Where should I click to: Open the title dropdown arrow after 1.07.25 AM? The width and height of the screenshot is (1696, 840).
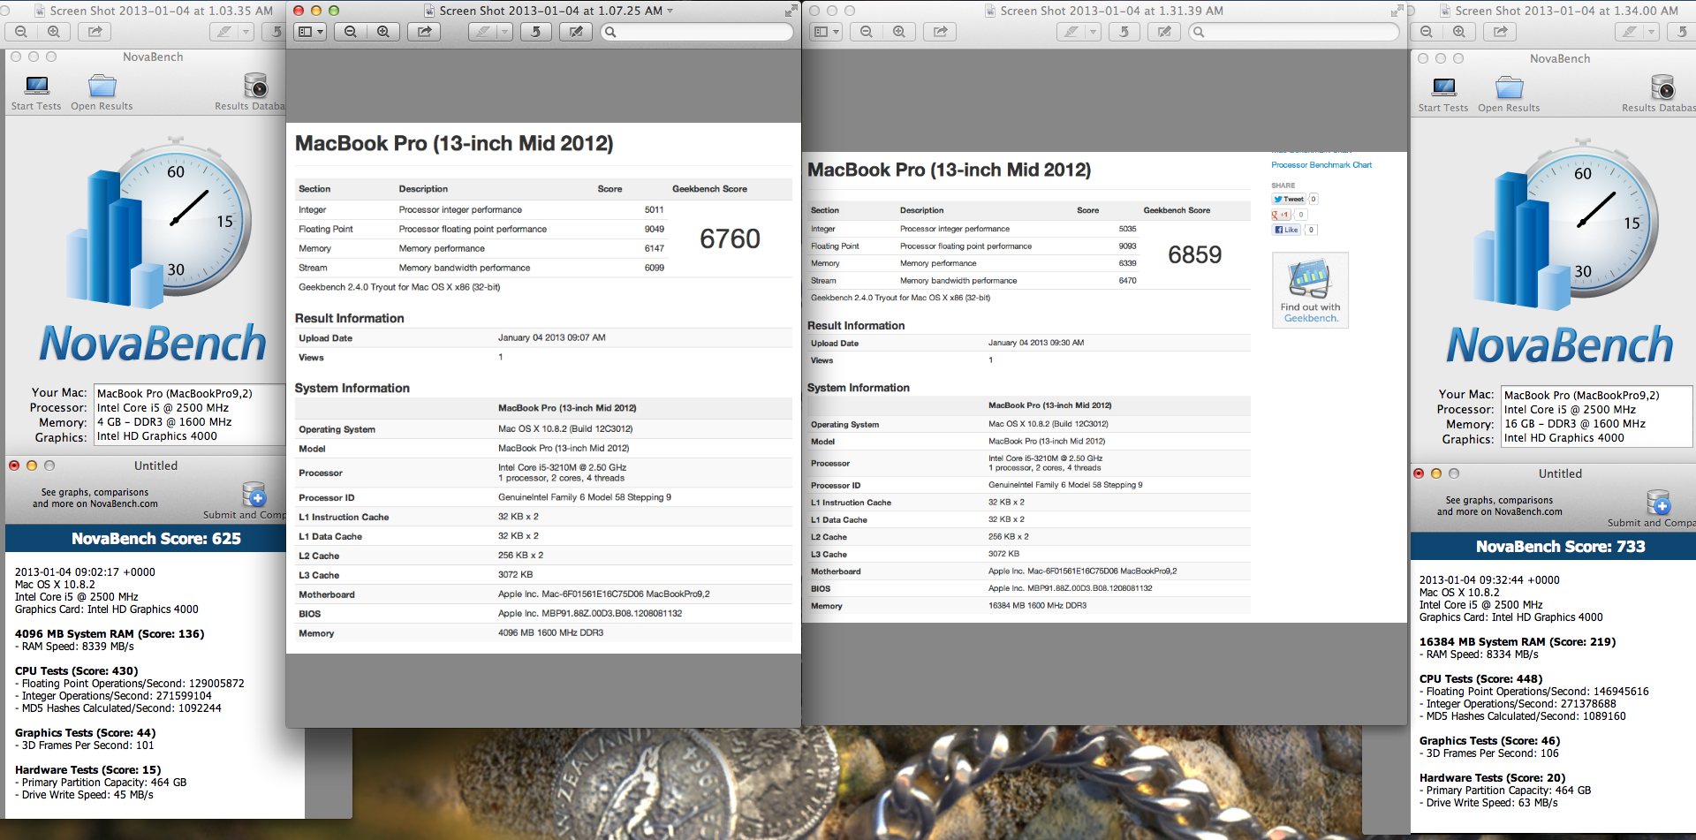point(670,11)
